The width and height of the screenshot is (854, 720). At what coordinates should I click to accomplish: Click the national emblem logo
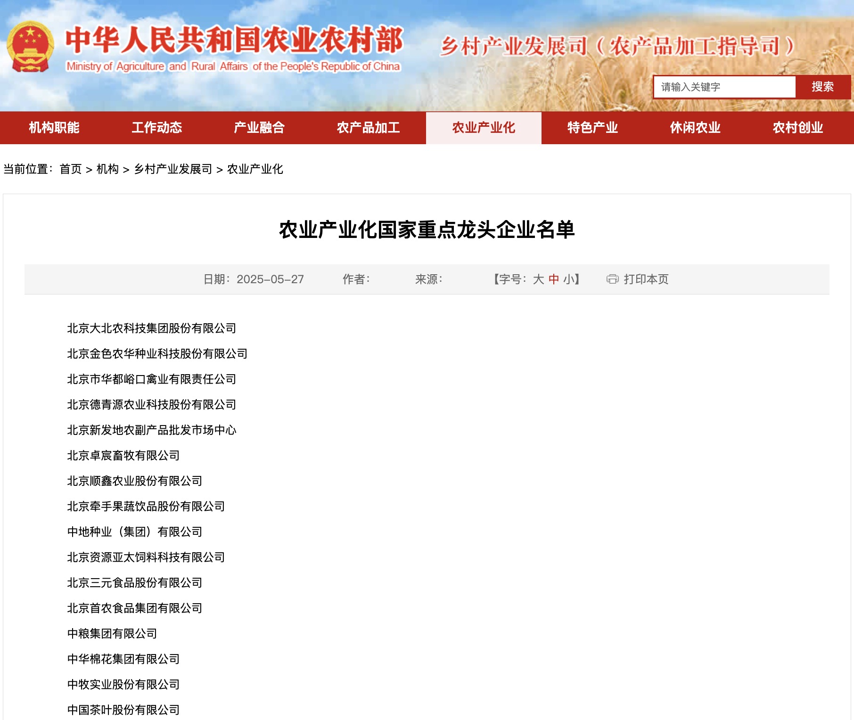[30, 47]
